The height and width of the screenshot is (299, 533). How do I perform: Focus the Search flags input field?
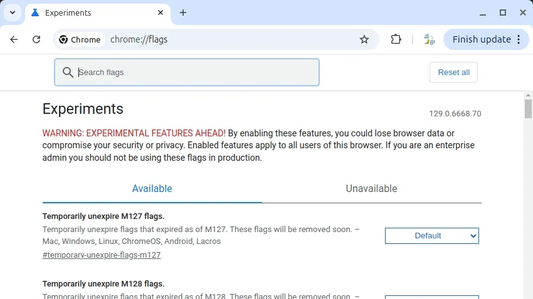194,73
